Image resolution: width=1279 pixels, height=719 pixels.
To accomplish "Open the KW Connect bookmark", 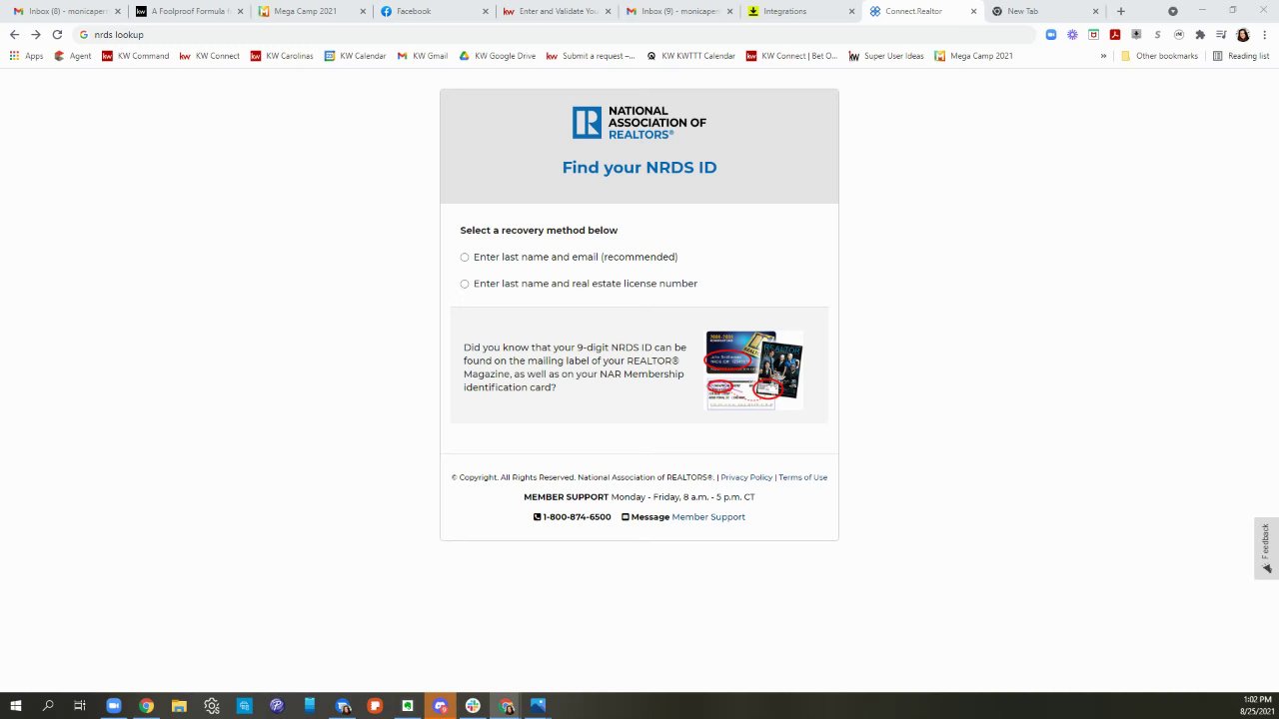I will (x=210, y=56).
